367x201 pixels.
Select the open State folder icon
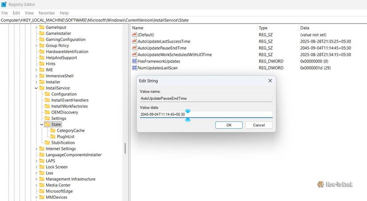(x=47, y=124)
